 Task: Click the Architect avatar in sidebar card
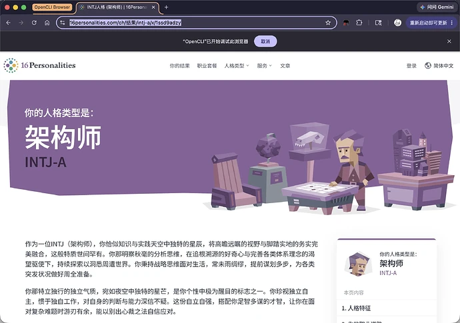pyautogui.click(x=358, y=264)
